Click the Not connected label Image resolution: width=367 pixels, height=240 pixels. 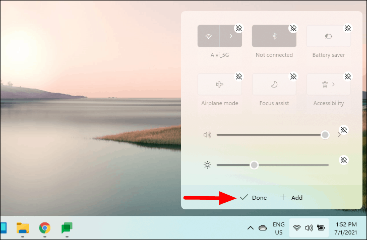click(274, 55)
